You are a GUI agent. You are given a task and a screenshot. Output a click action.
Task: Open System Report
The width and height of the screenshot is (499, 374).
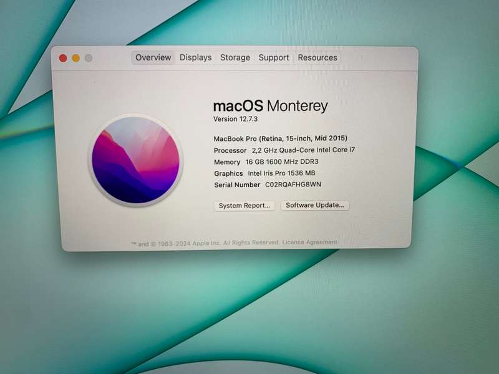pyautogui.click(x=244, y=206)
